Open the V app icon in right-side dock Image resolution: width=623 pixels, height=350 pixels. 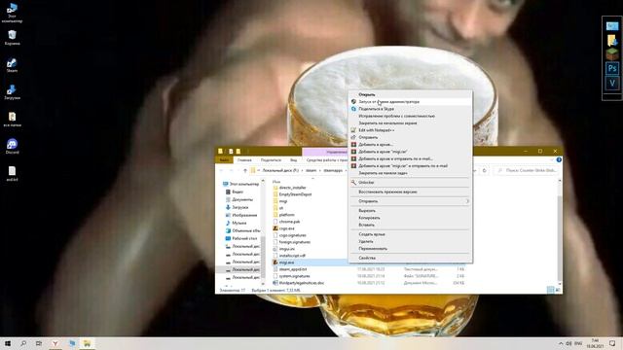pos(612,83)
